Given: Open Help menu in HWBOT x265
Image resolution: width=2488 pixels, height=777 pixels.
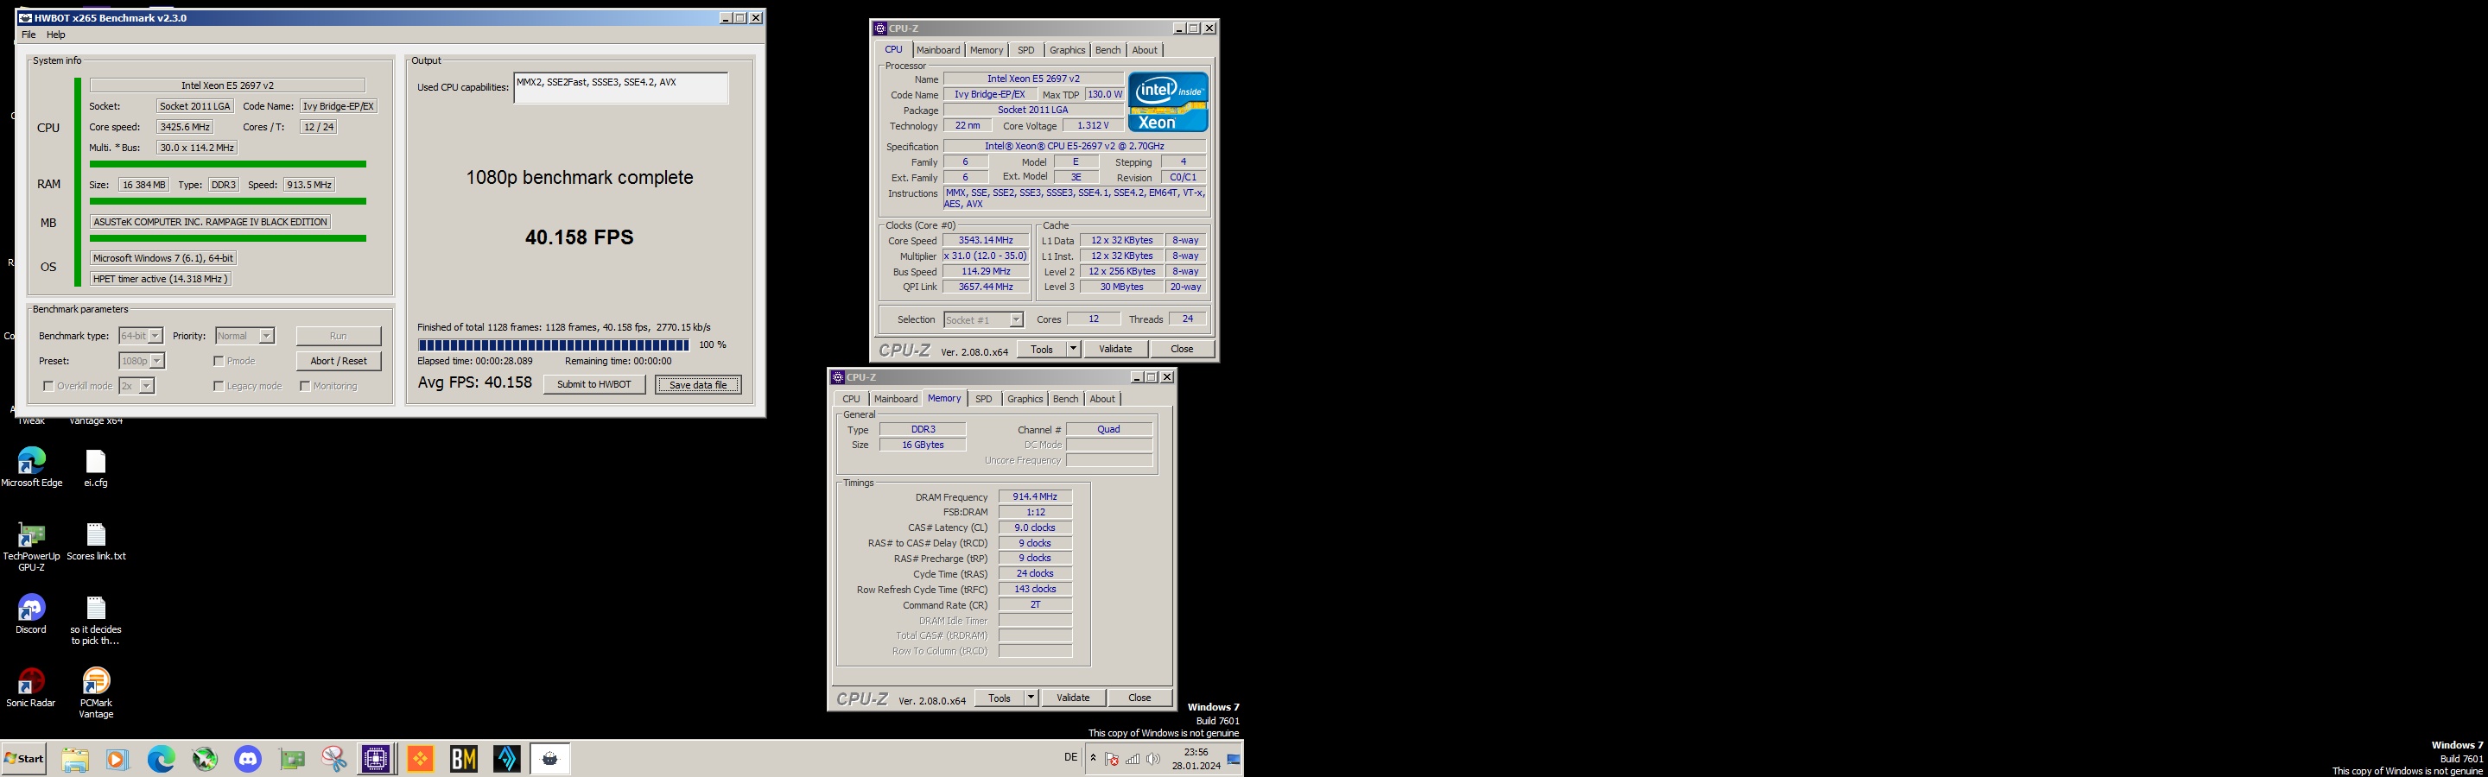Looking at the screenshot, I should pos(56,35).
